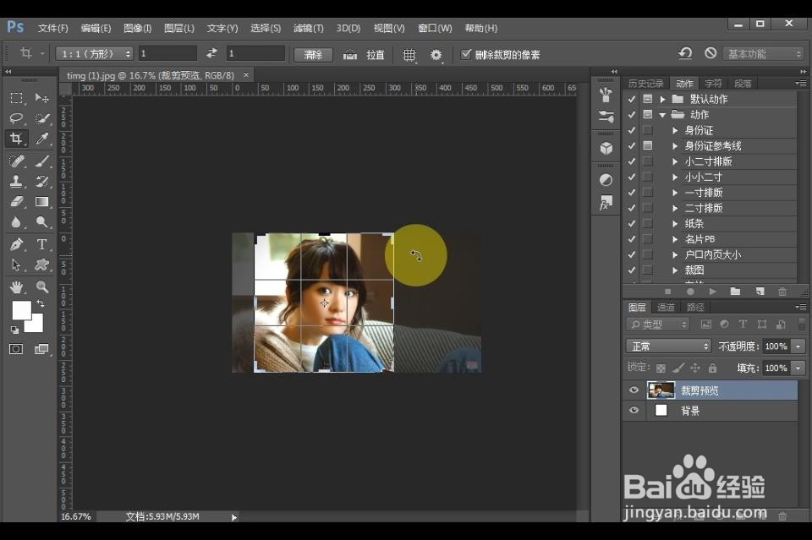
Task: Select the Brush tool
Action: point(42,161)
